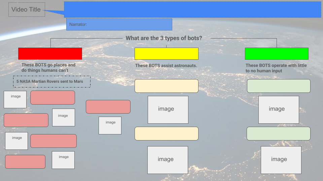Click the bright green category box
Viewport: 323px width, 181px height.
277,54
